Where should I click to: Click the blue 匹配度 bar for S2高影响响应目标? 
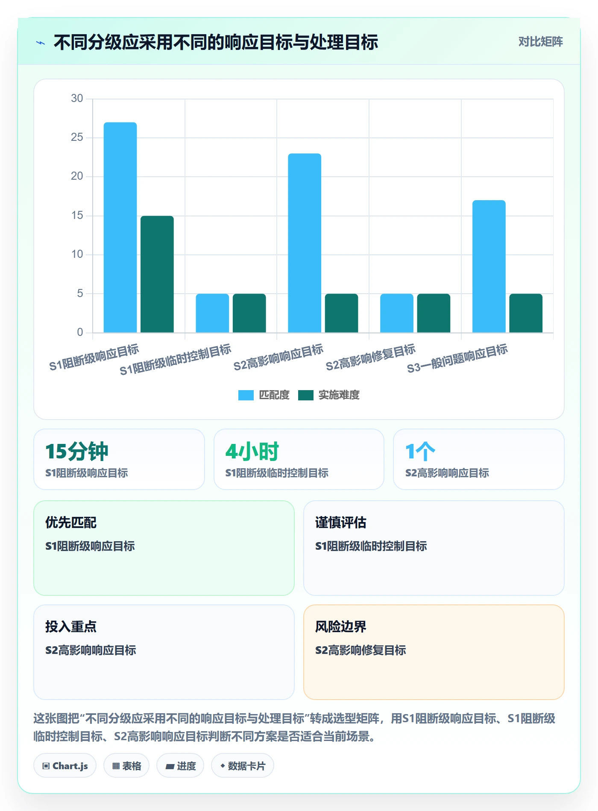305,243
